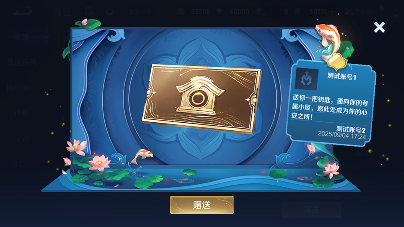Image resolution: width=404 pixels, height=227 pixels.
Task: Tap the helmet avatar on the note
Action: click(x=307, y=79)
